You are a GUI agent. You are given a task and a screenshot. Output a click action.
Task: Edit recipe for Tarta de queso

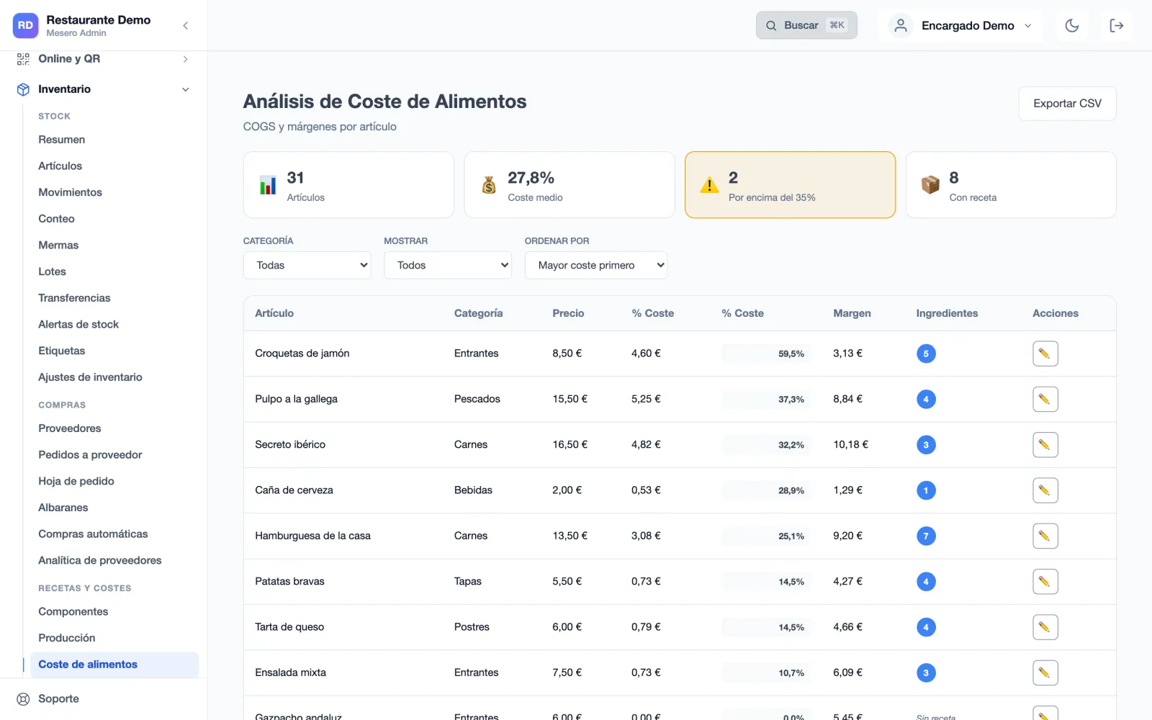(x=1045, y=627)
